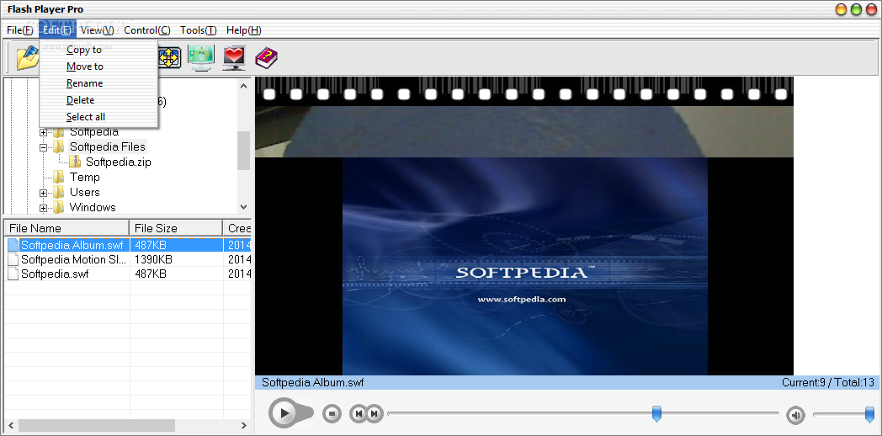Step to the previous frame

(358, 414)
